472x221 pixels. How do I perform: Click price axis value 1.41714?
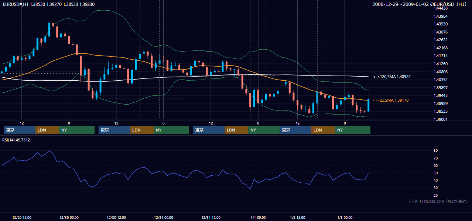[441, 56]
